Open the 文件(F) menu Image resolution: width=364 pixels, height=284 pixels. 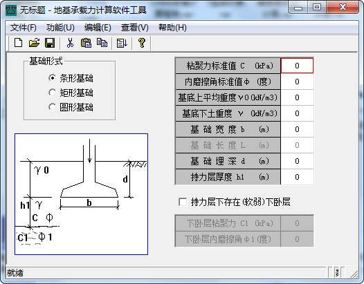(24, 28)
